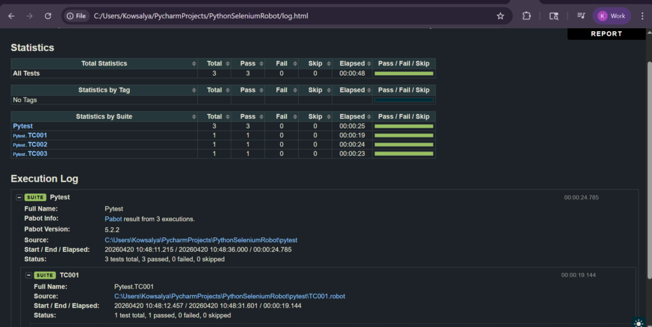652x327 pixels.
Task: Open the Pabot link in Pabot Info
Action: point(113,219)
